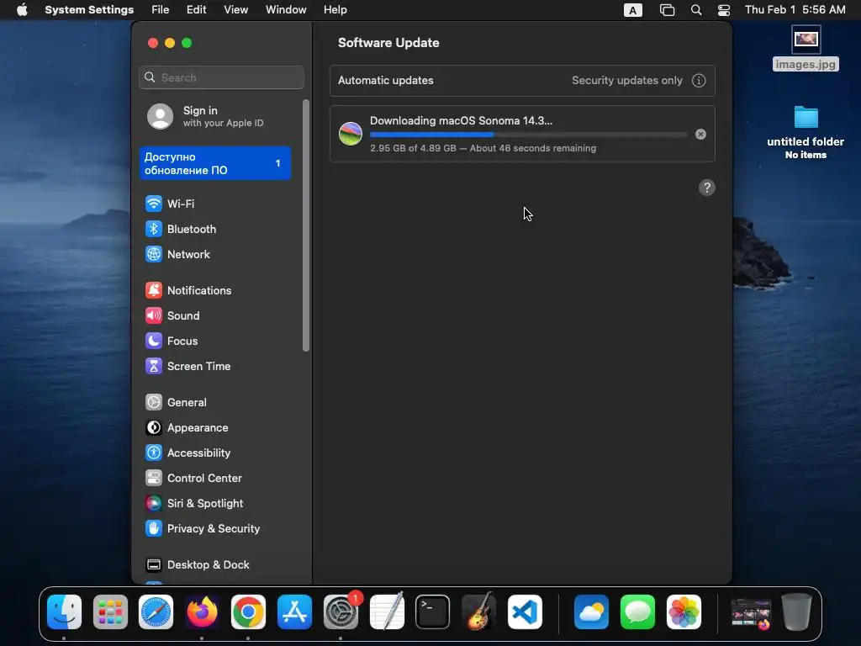This screenshot has height=646, width=861.
Task: Open App Store from the Dock
Action: [x=294, y=612]
